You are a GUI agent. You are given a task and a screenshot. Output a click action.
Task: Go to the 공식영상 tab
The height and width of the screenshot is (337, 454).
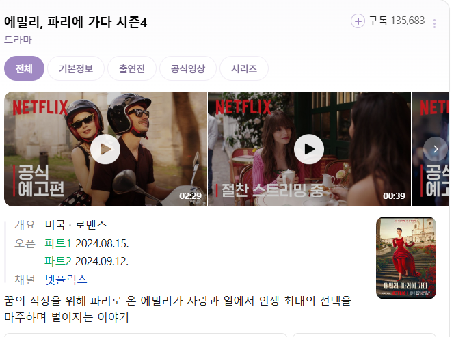(x=188, y=68)
